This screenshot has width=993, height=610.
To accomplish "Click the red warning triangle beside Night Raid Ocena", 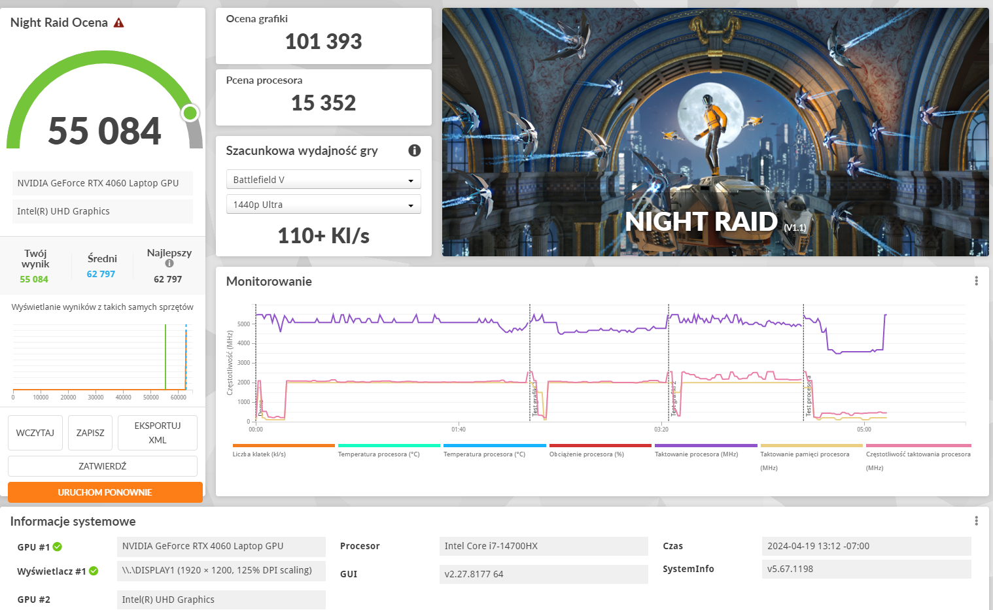I will pyautogui.click(x=118, y=23).
